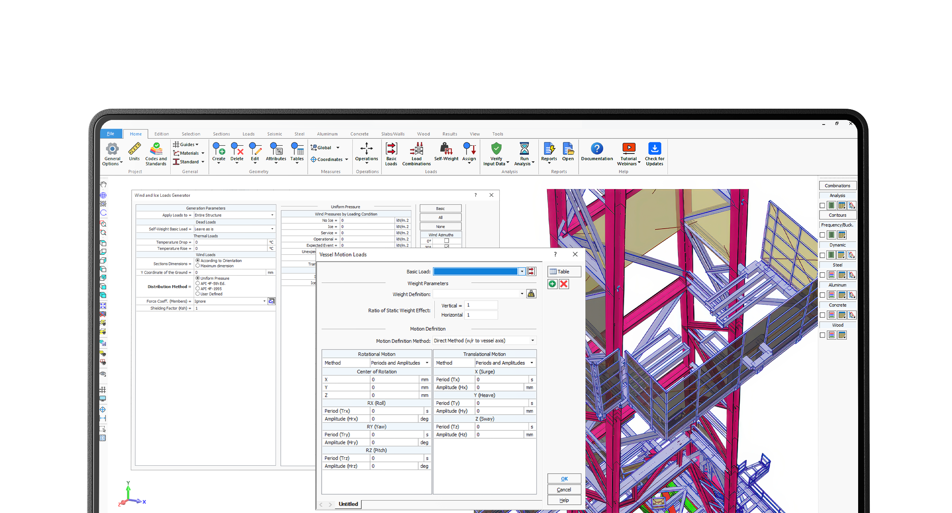This screenshot has height=513, width=952.
Task: Open Apply Loads to dropdown
Action: (272, 215)
